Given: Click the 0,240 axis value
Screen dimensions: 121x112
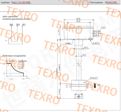Looking at the screenshot, I should 11,79.
